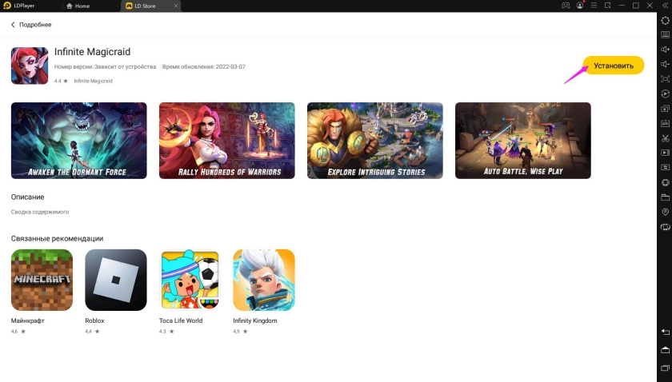Increase volume with sidebar speaker plus icon
The width and height of the screenshot is (672, 382).
tap(665, 50)
